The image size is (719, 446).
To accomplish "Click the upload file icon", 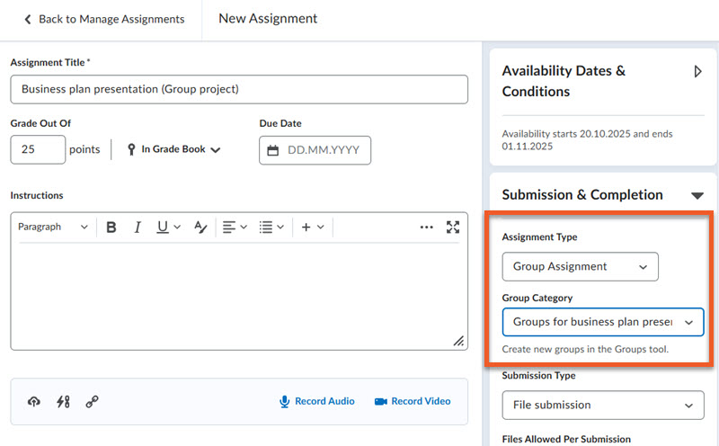I will coord(34,402).
